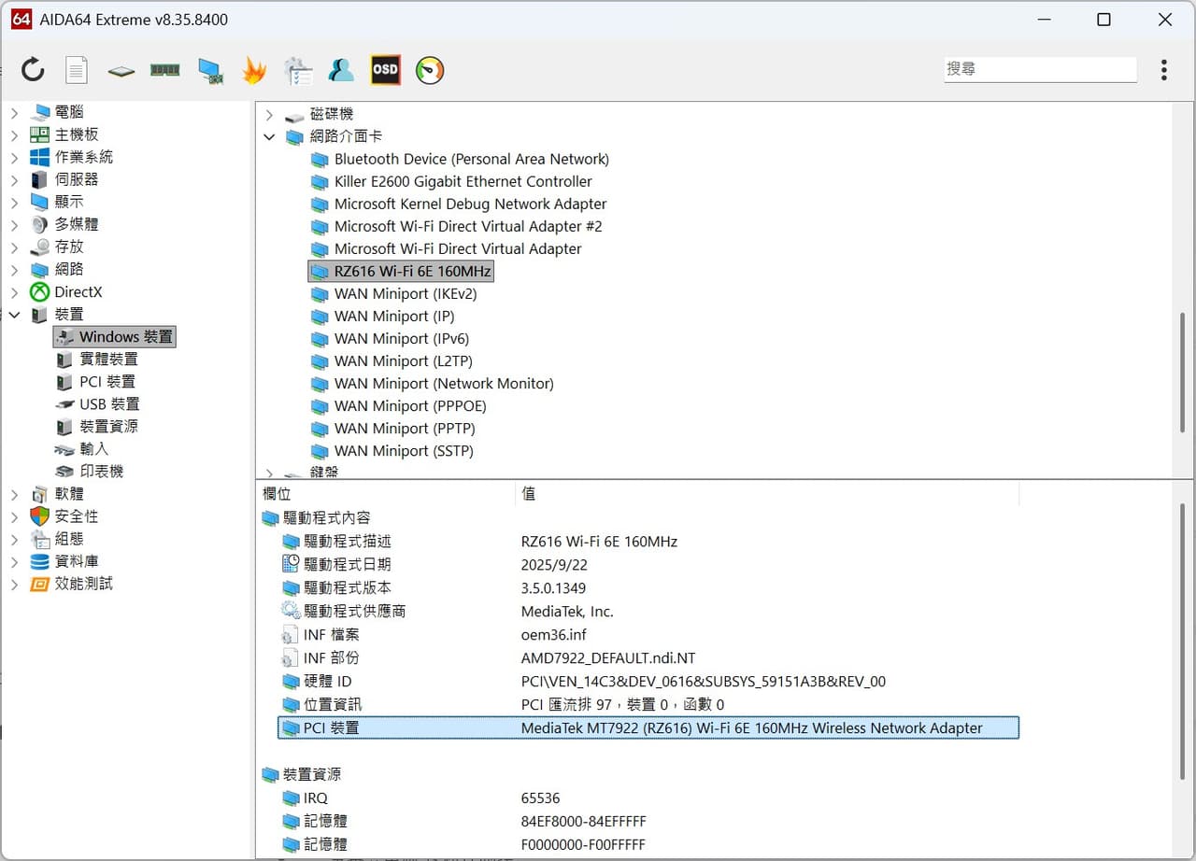Collapse the 網路介面卡 category
Screen dimensions: 1196x861
pos(269,136)
